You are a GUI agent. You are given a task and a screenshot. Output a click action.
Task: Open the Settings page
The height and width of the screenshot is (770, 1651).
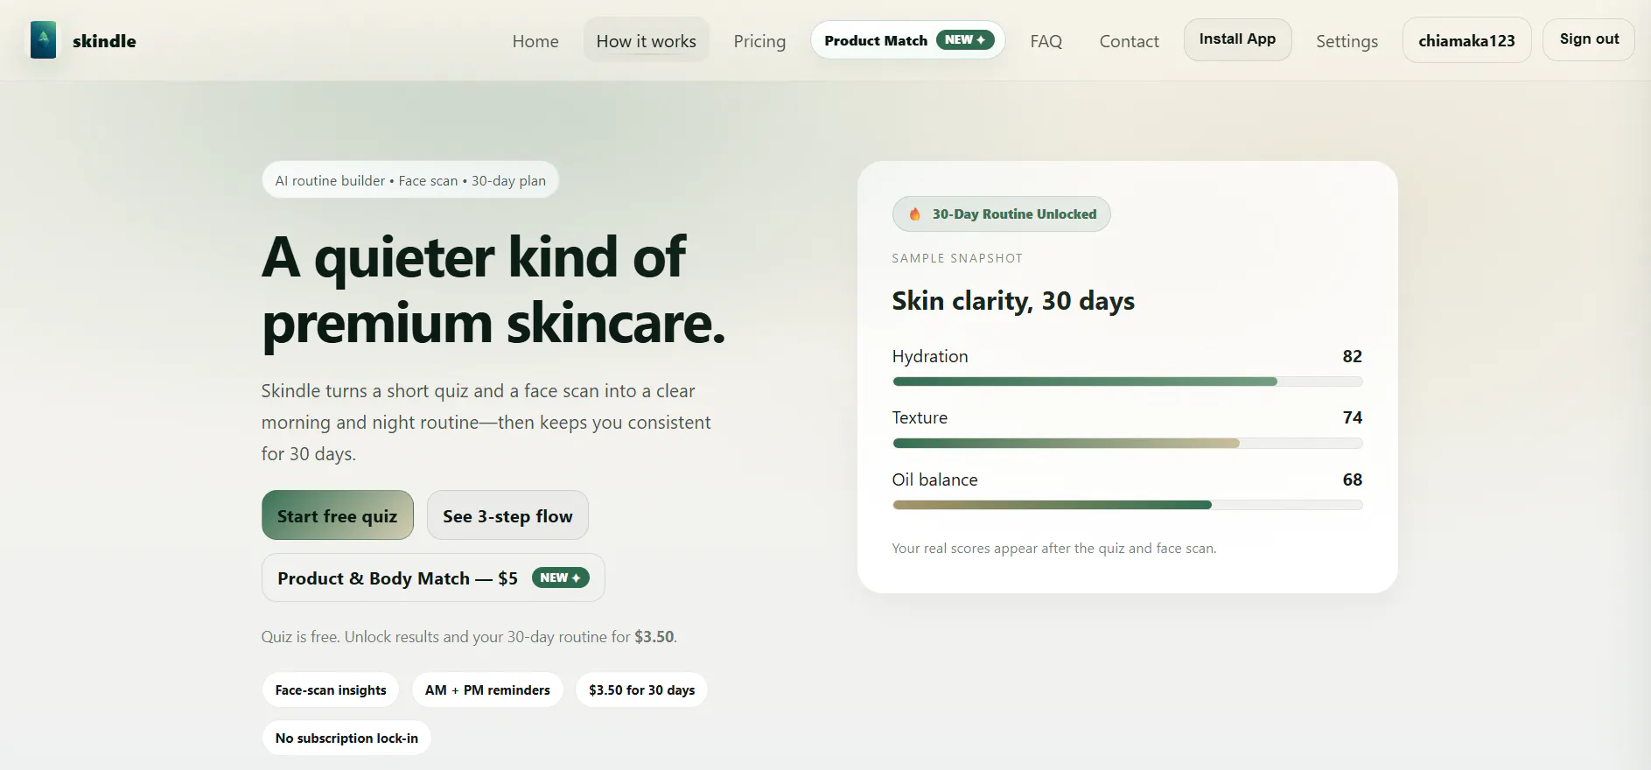[1347, 41]
